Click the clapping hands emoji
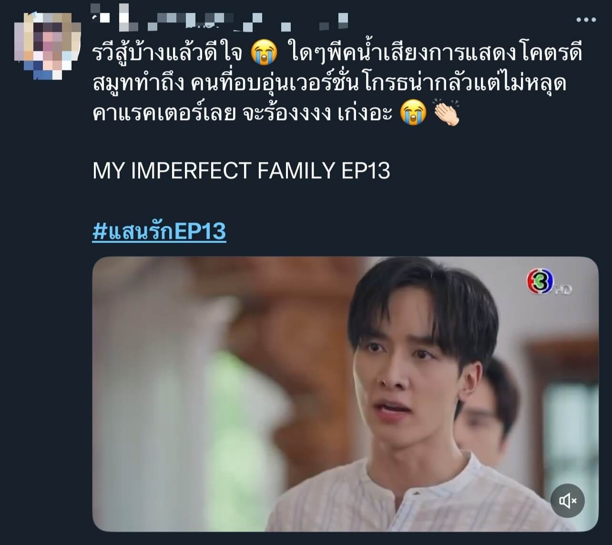The image size is (612, 545). click(x=446, y=113)
